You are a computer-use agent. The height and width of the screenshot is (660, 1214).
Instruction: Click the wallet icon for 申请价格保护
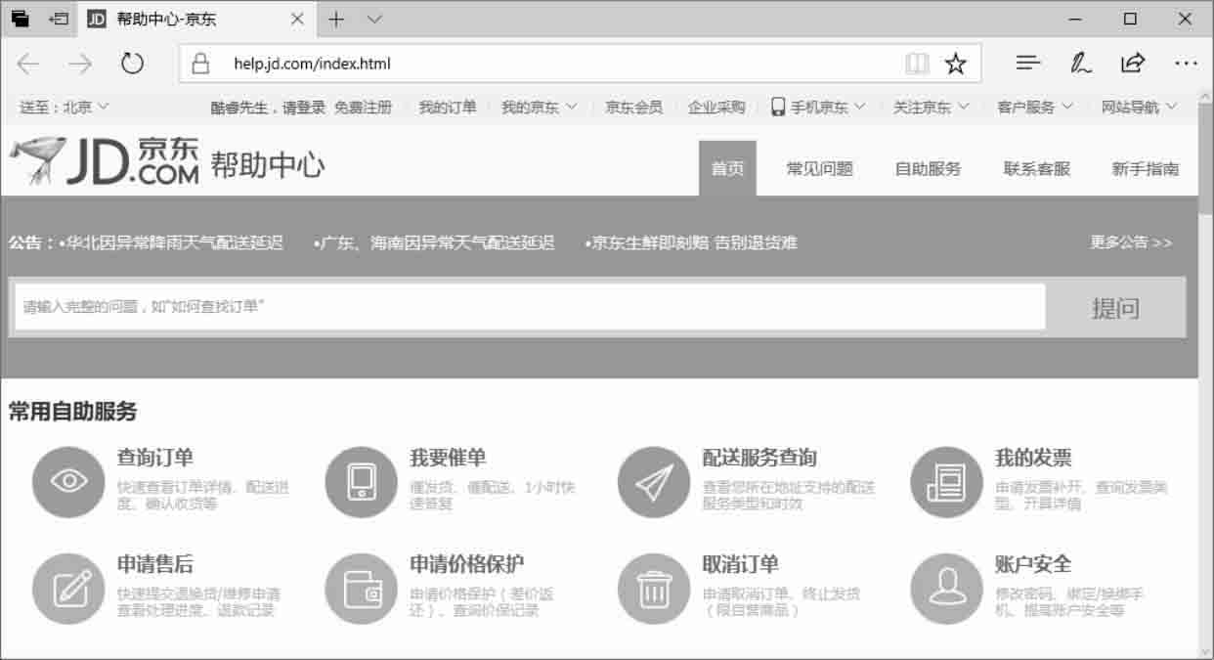[361, 589]
